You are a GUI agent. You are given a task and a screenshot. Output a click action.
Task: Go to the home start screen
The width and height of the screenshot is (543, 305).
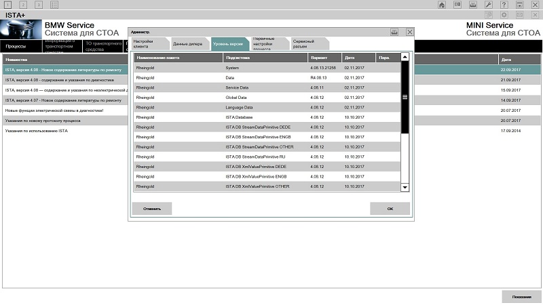click(x=442, y=5)
